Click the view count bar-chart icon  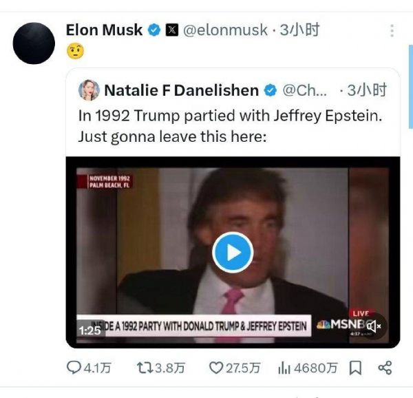[285, 368]
